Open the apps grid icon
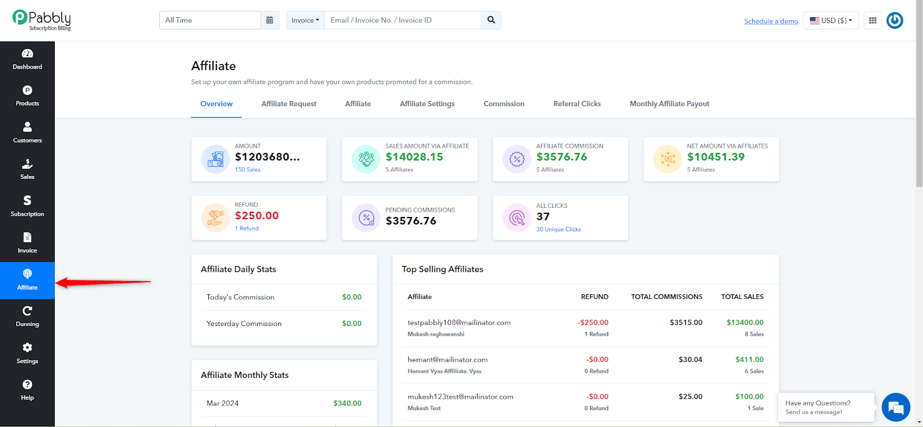Image resolution: width=923 pixels, height=427 pixels. point(872,20)
